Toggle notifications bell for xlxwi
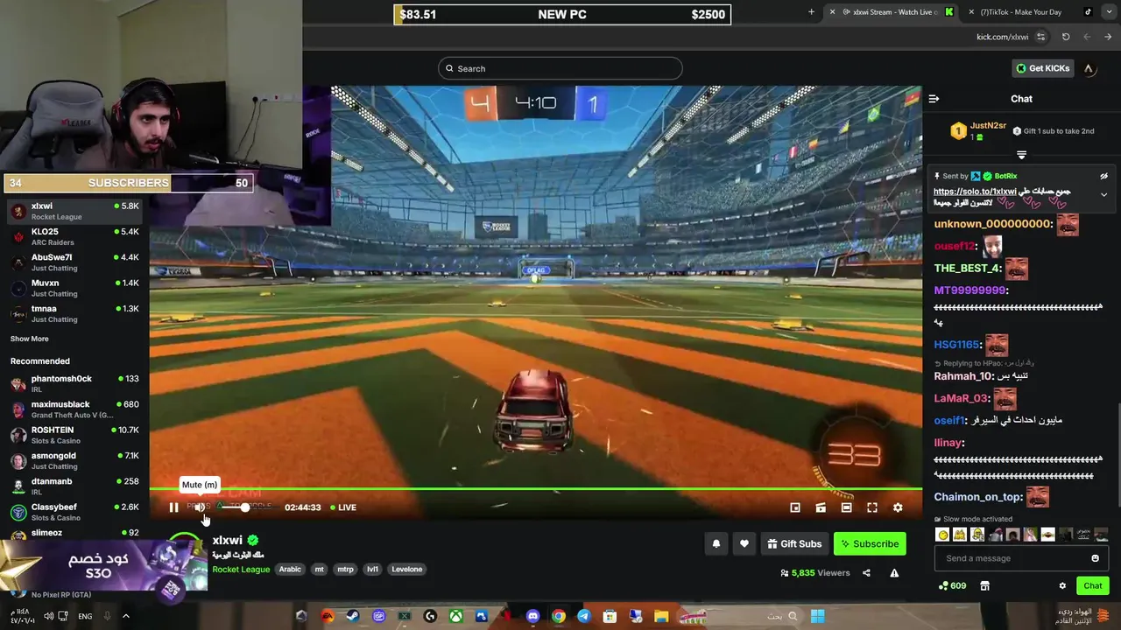Viewport: 1121px width, 630px height. (x=716, y=543)
